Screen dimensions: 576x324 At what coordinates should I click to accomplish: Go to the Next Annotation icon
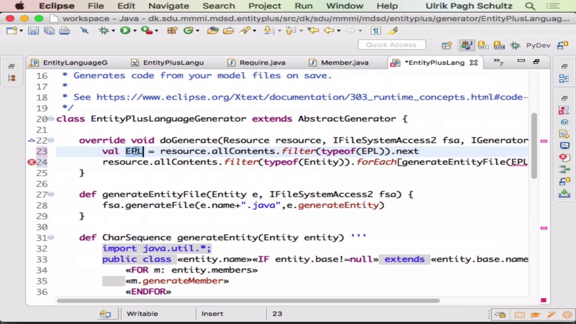pyautogui.click(x=269, y=31)
